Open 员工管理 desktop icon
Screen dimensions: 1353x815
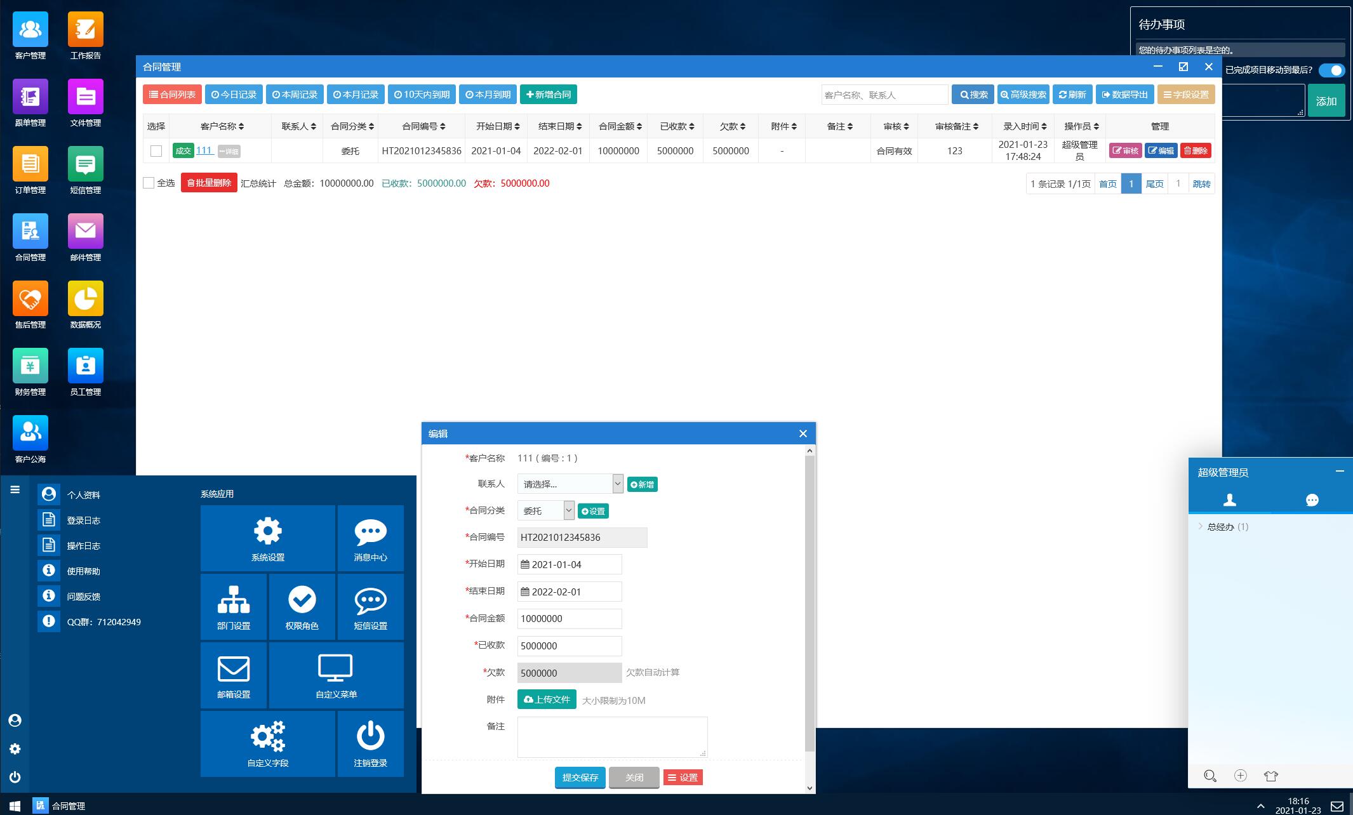(x=86, y=372)
